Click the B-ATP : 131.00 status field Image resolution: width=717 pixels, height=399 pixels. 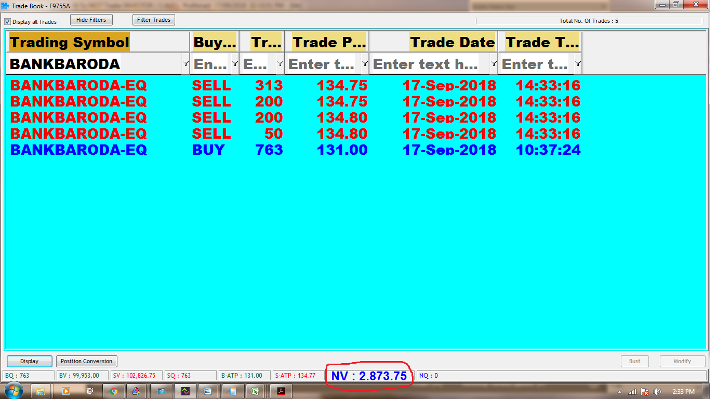[245, 375]
